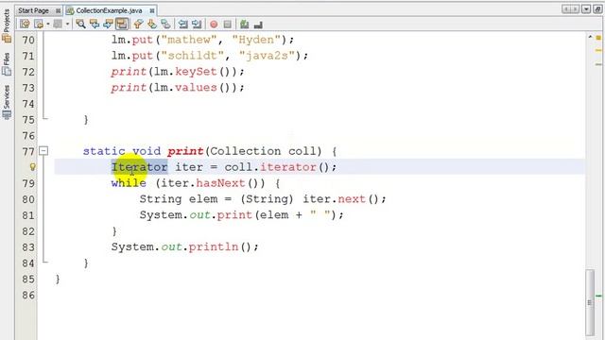Click Shift Line Right icon
The width and height of the screenshot is (605, 340).
(197, 25)
